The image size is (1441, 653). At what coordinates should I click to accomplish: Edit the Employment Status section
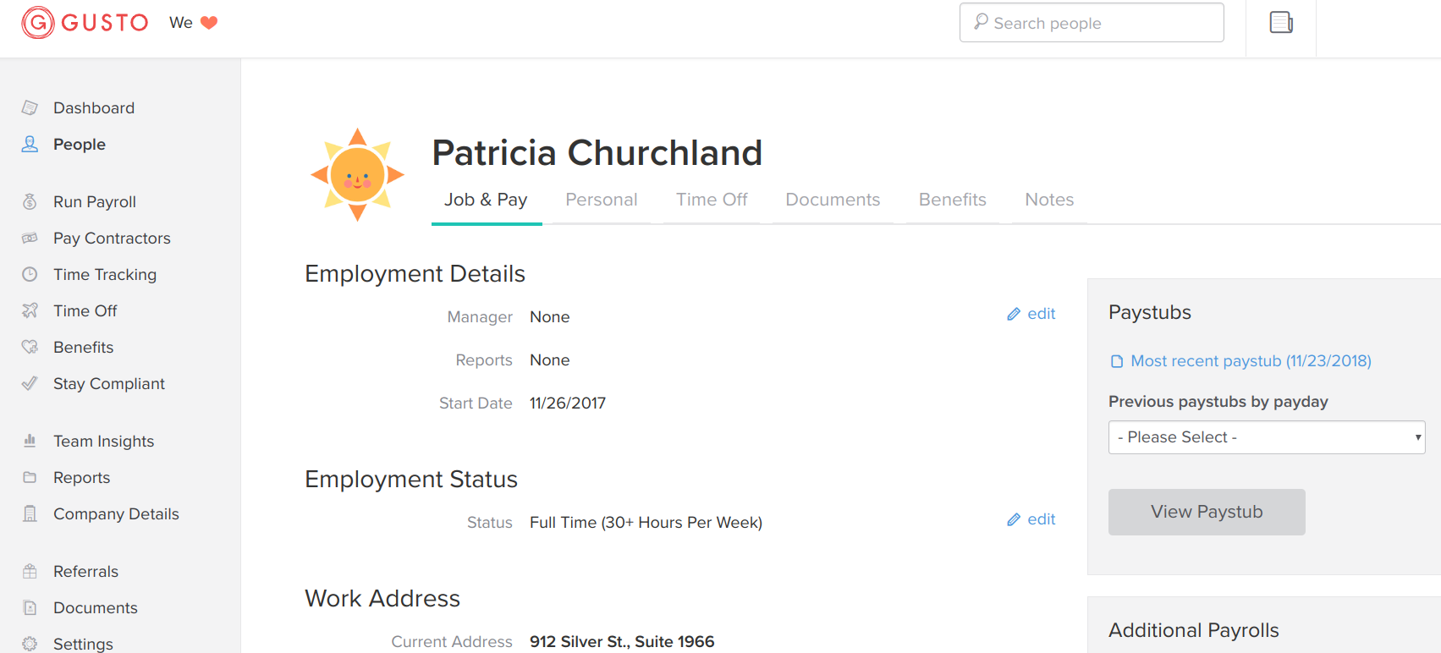click(x=1031, y=519)
